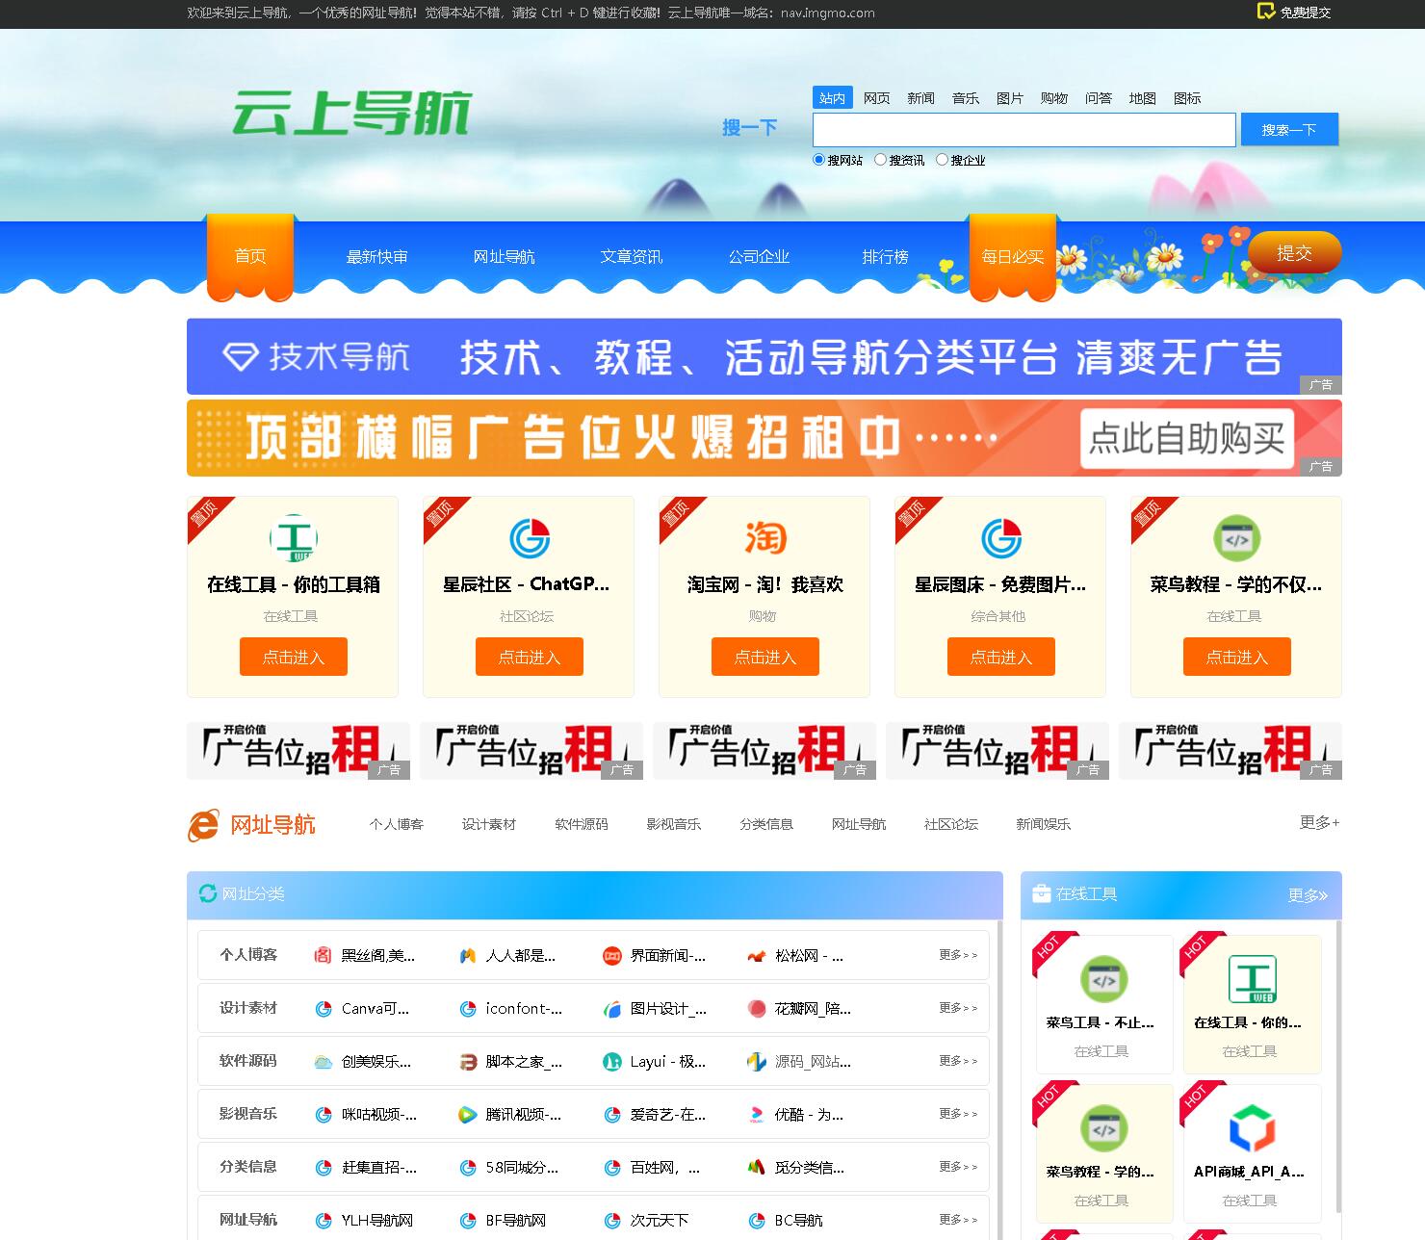Click the 技术导航 blue banner ad
The image size is (1425, 1240).
[764, 356]
